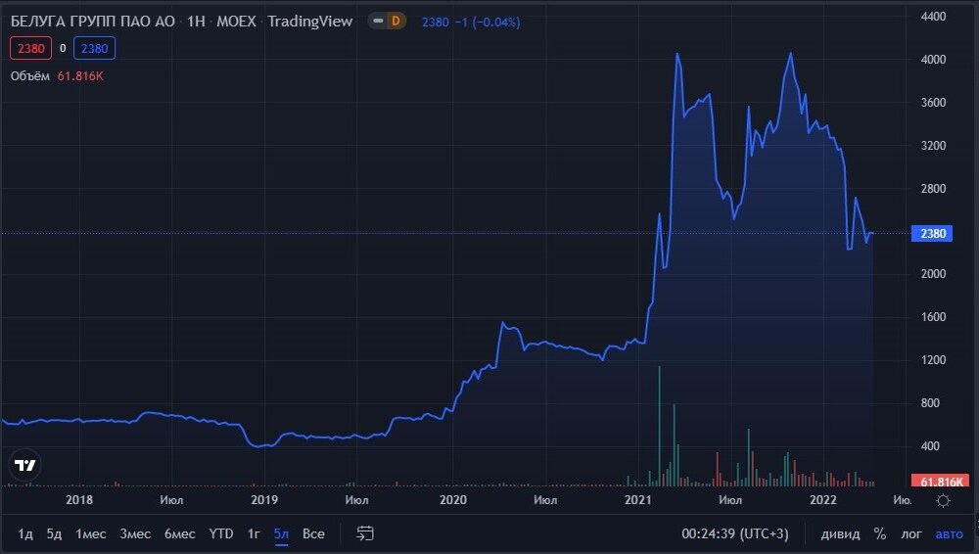Select the Все time range
Screen dimensions: 979x554
pyautogui.click(x=313, y=534)
